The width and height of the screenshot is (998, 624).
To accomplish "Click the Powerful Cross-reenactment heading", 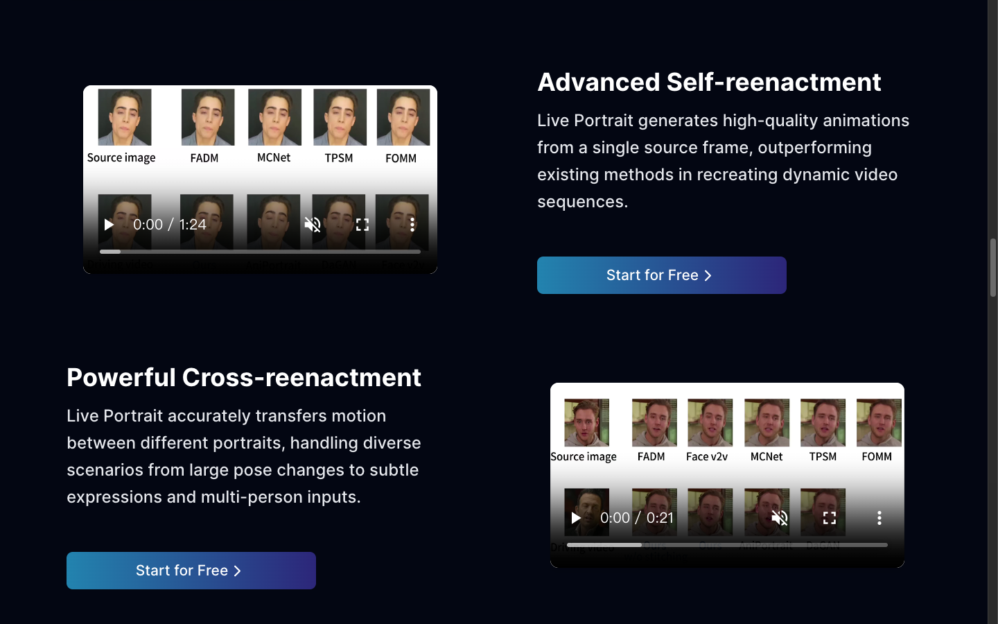I will [244, 377].
